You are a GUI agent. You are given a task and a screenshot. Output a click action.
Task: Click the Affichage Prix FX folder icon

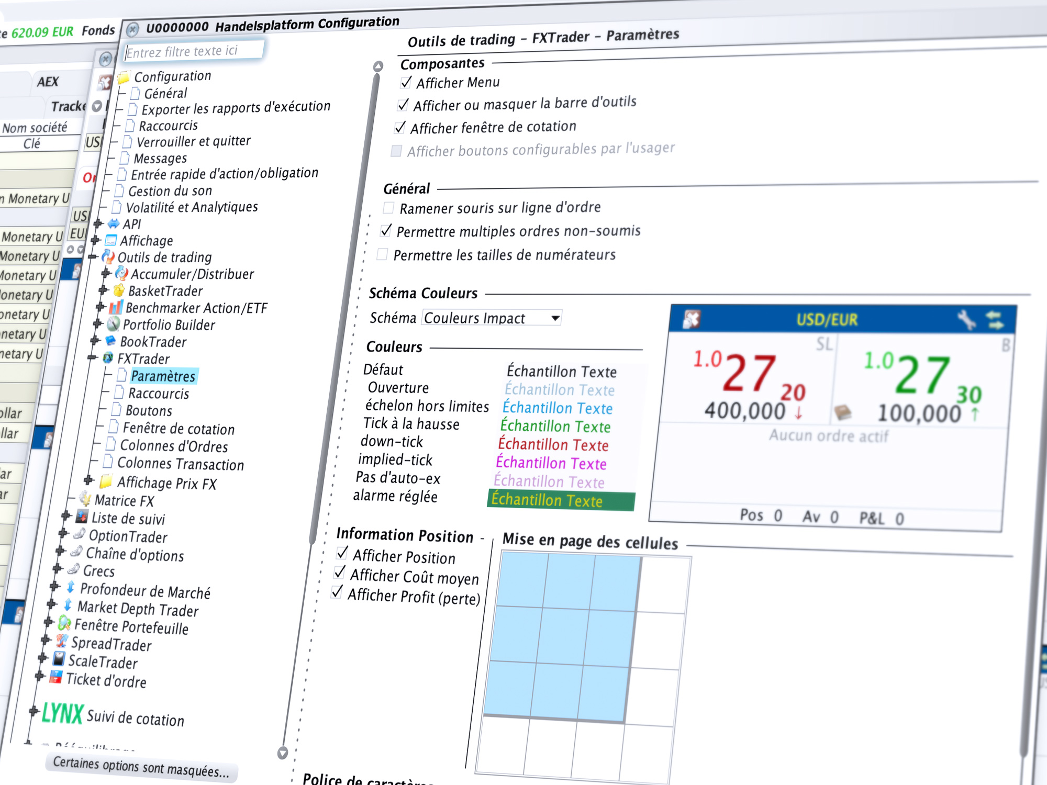[106, 480]
